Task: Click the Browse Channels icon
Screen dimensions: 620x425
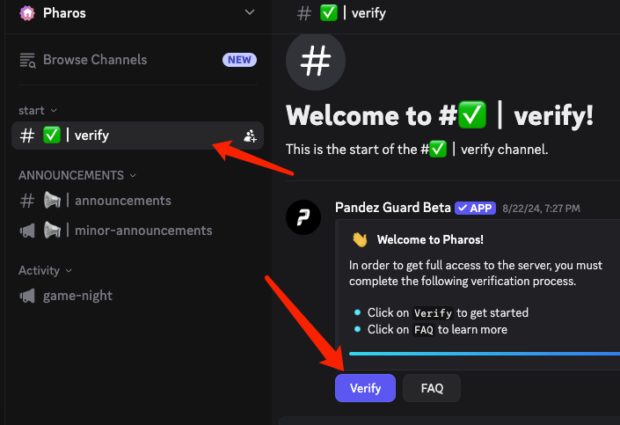Action: pos(27,61)
